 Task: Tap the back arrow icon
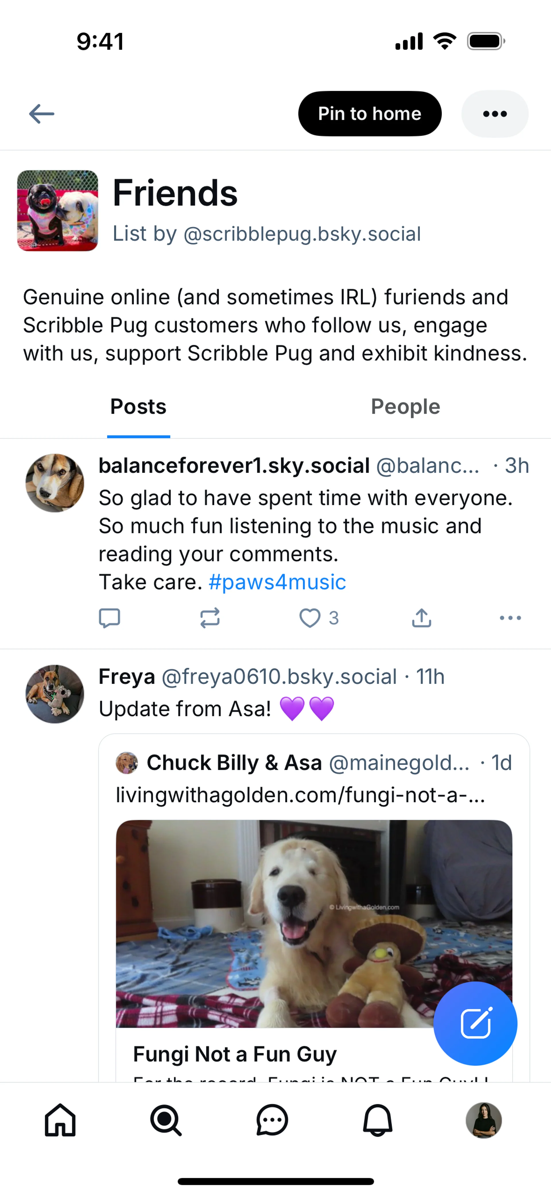42,114
